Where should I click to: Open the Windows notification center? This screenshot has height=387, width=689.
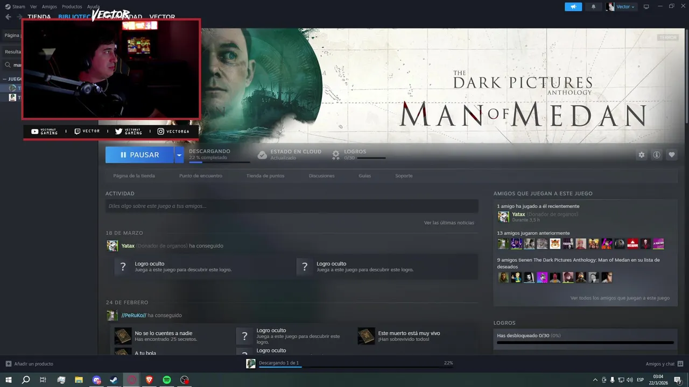pyautogui.click(x=678, y=380)
